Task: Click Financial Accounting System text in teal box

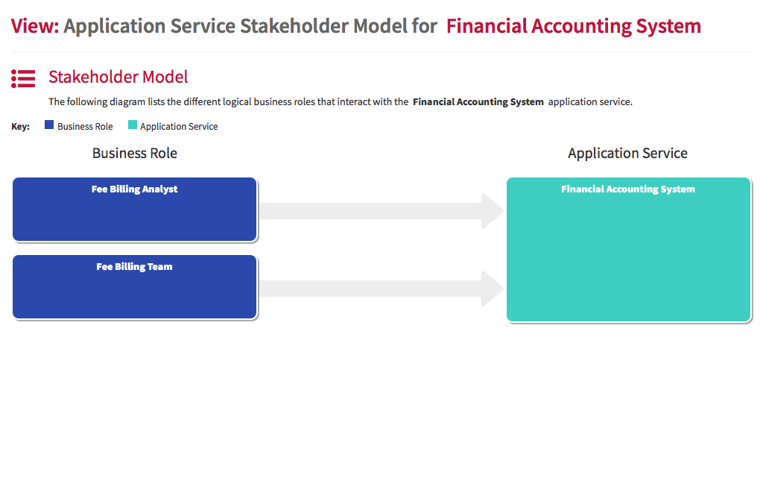Action: (628, 189)
